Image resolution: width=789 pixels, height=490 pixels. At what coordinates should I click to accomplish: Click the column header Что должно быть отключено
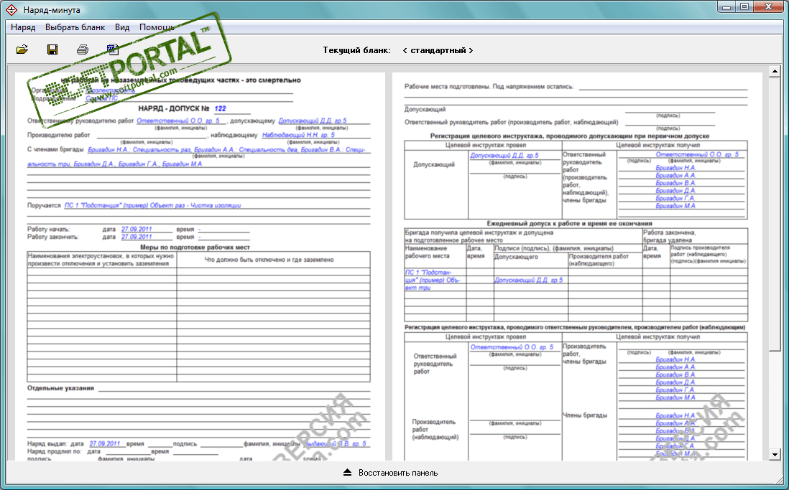(x=269, y=260)
